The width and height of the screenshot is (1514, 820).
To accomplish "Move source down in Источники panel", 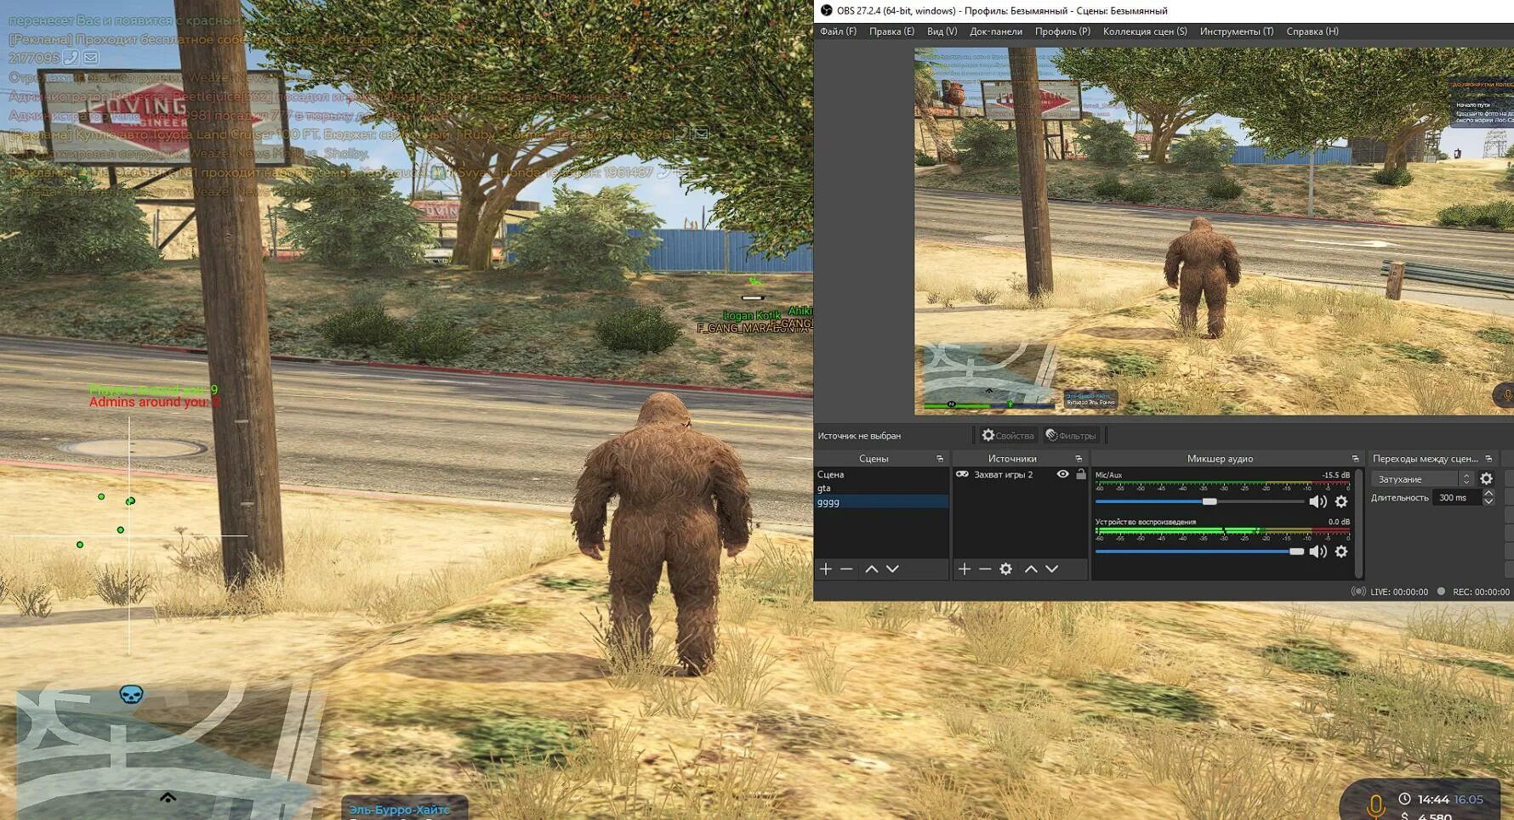I will coord(1052,568).
